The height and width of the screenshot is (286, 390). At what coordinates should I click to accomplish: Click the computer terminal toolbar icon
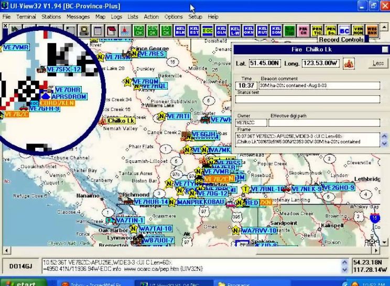pyautogui.click(x=84, y=31)
